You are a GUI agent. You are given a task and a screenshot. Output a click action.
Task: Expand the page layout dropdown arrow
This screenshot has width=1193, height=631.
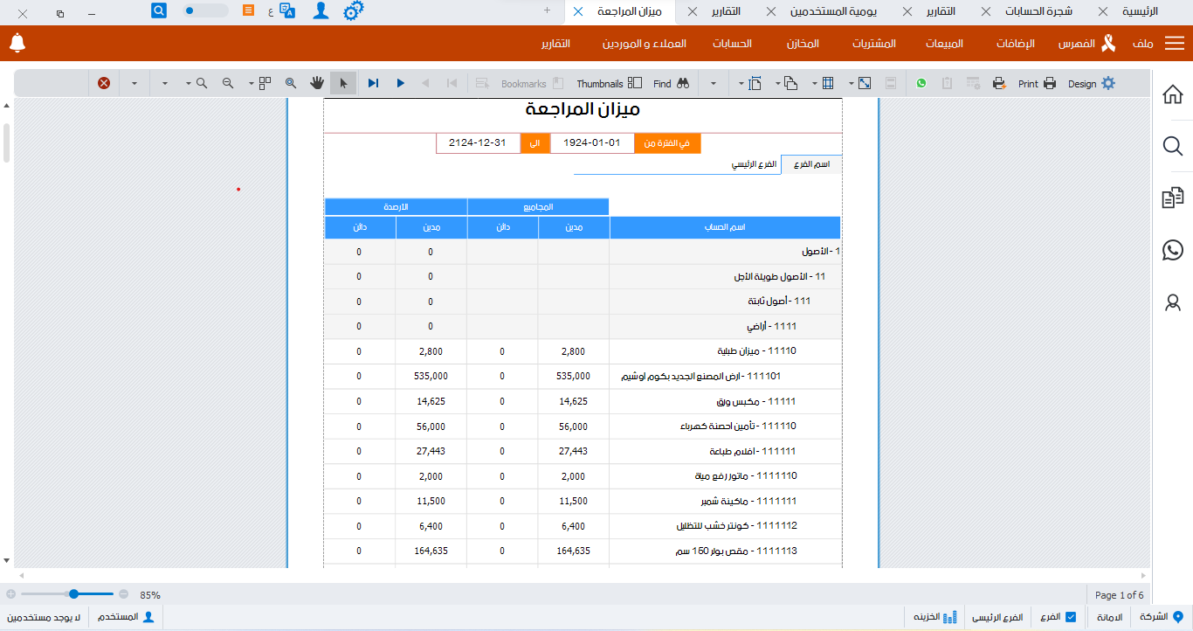(x=250, y=83)
